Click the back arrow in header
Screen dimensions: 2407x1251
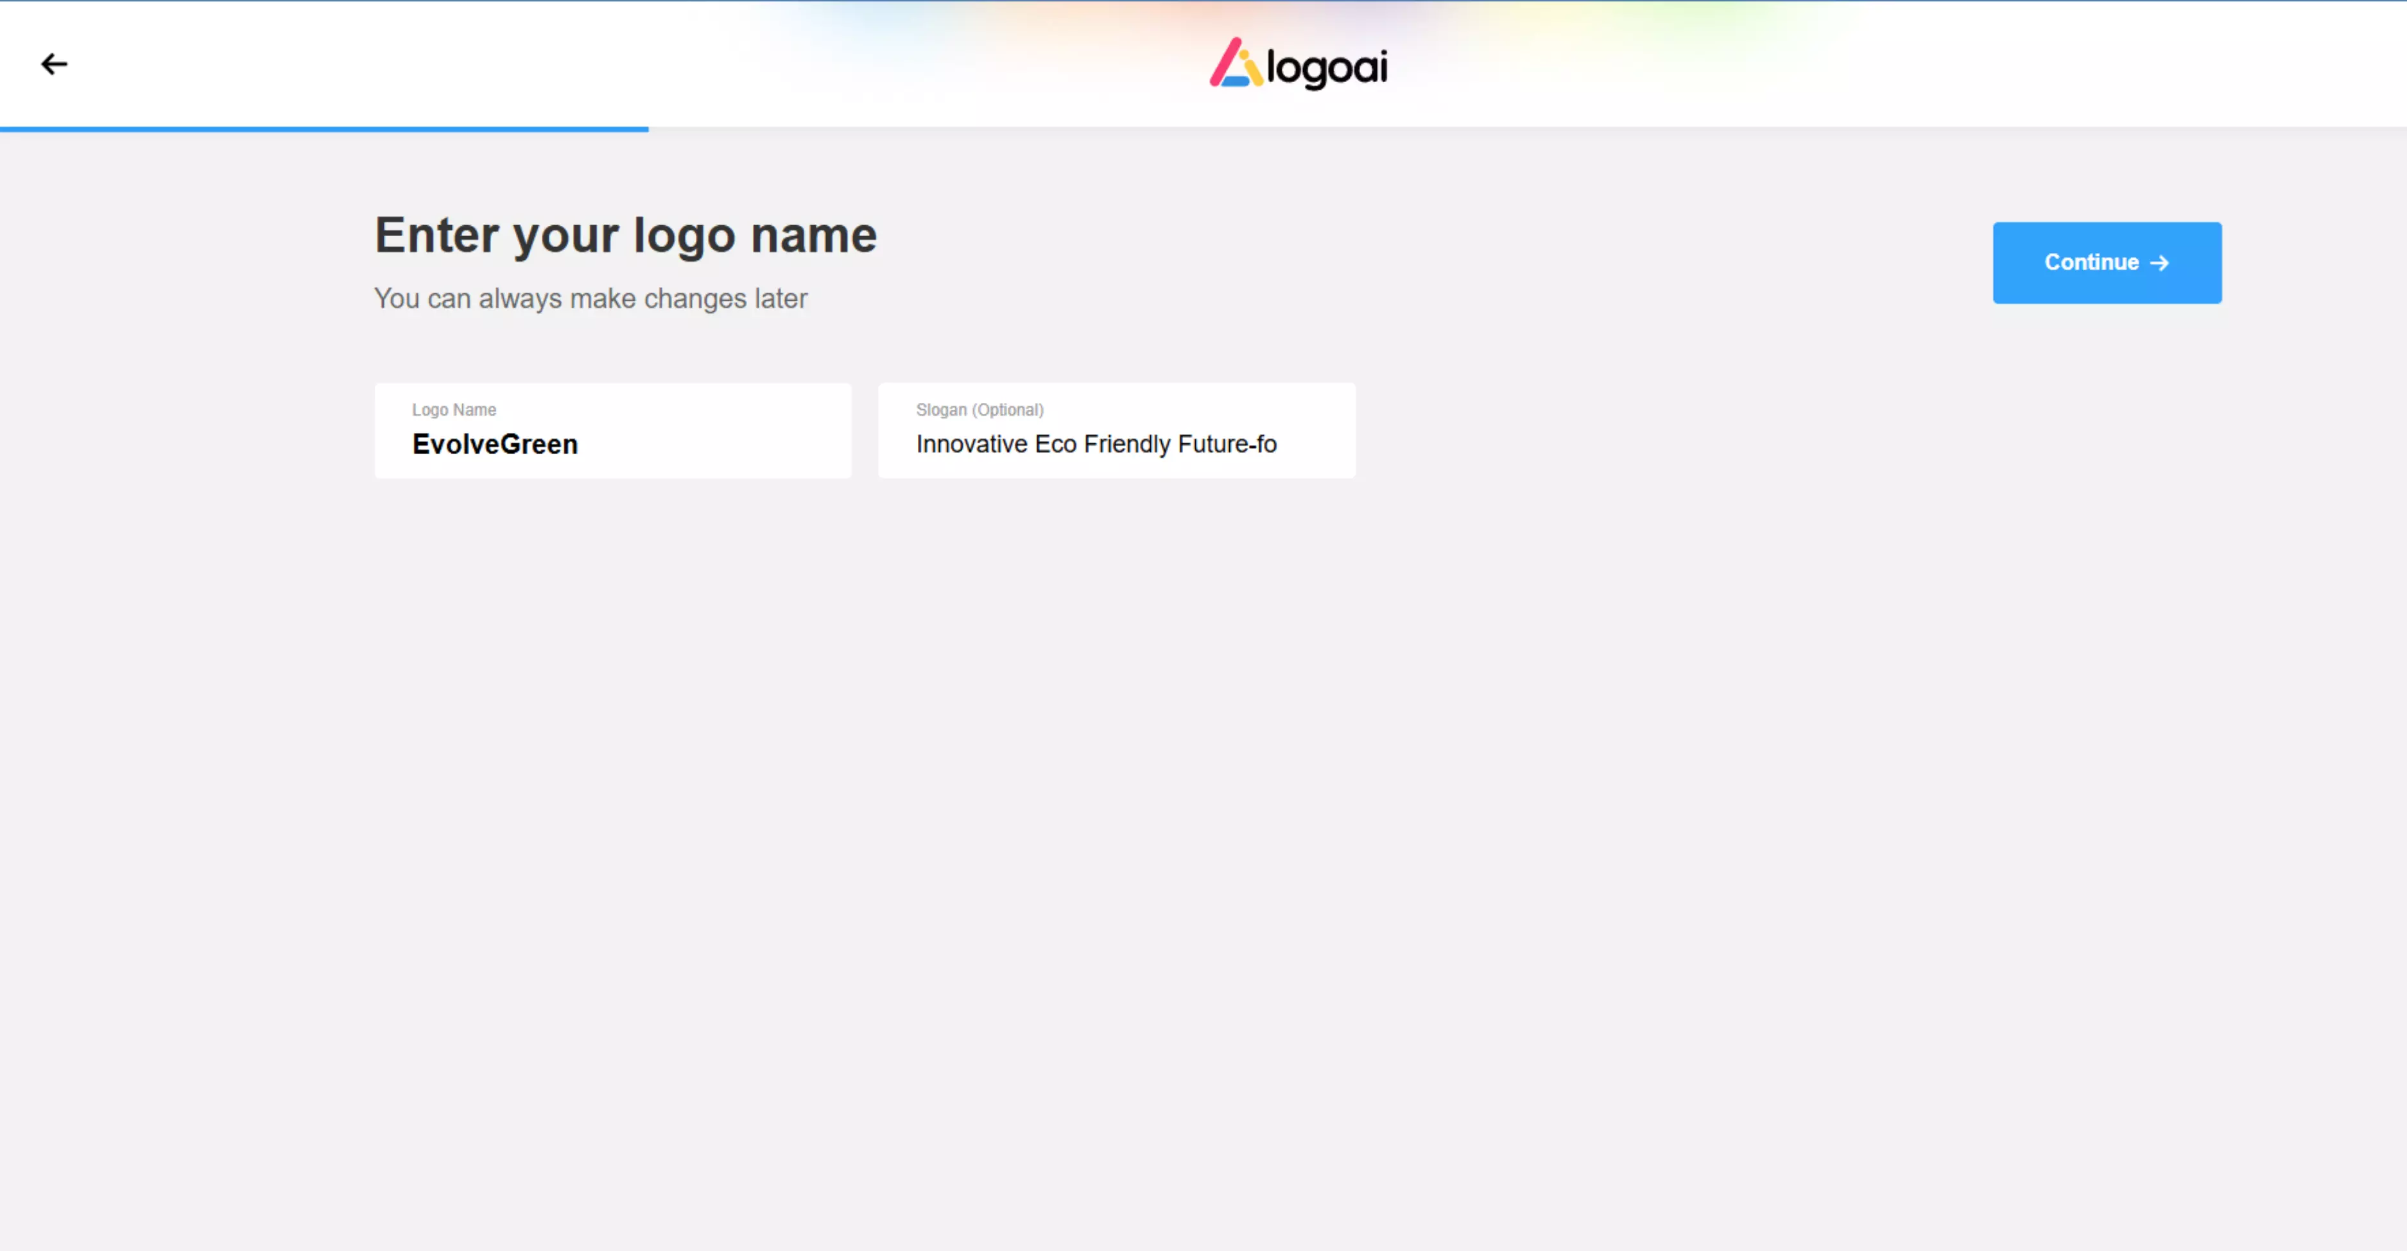tap(54, 64)
